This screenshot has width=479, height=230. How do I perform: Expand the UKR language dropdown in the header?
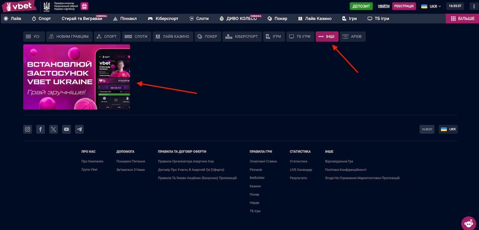(x=431, y=6)
